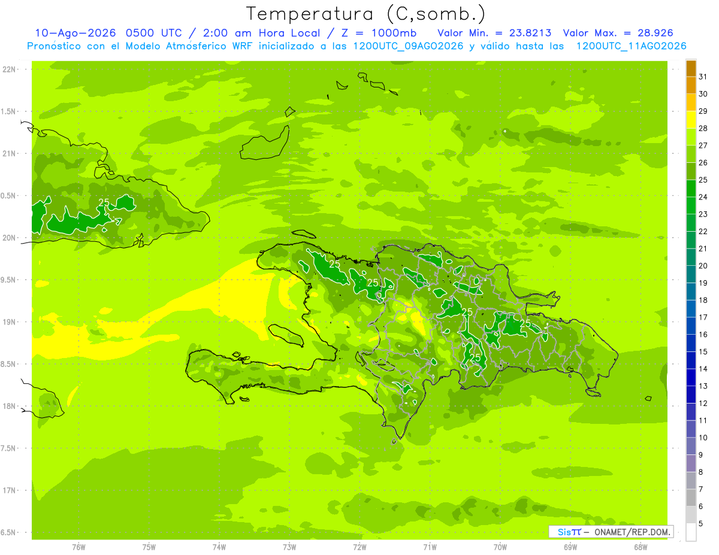Click the '68W' longitude label
This screenshot has width=719, height=555.
tap(641, 547)
